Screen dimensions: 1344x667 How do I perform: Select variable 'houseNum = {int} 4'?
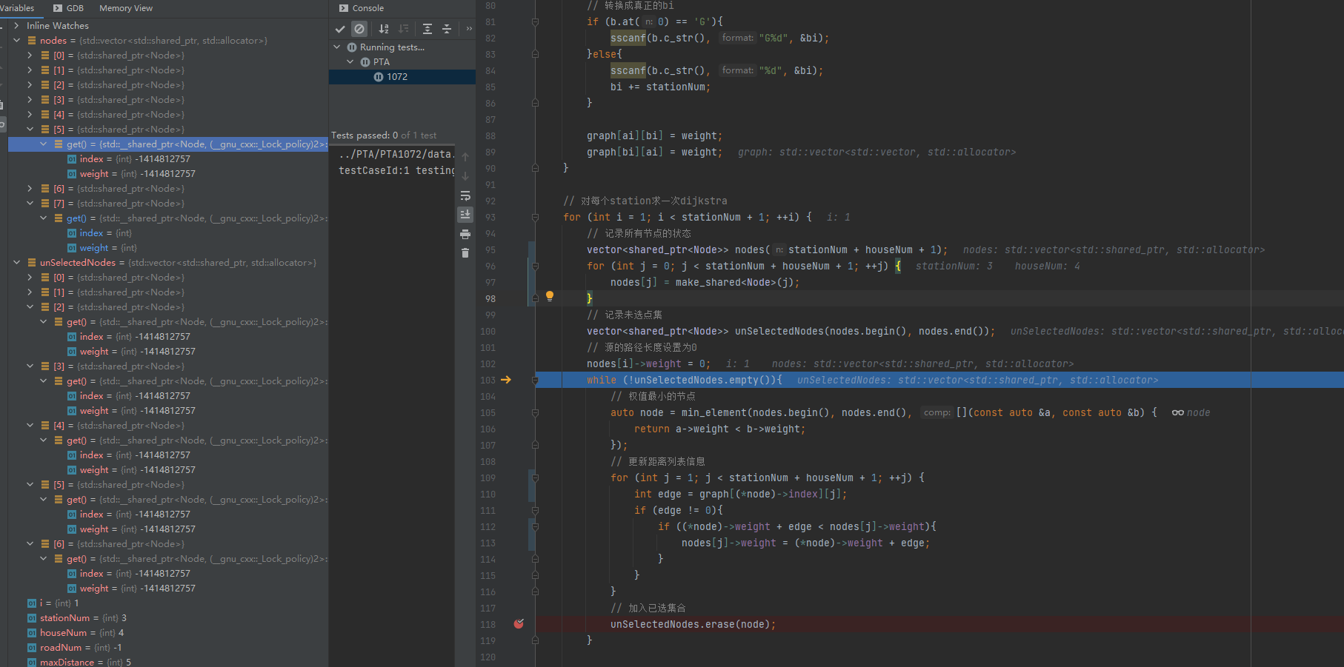(75, 633)
